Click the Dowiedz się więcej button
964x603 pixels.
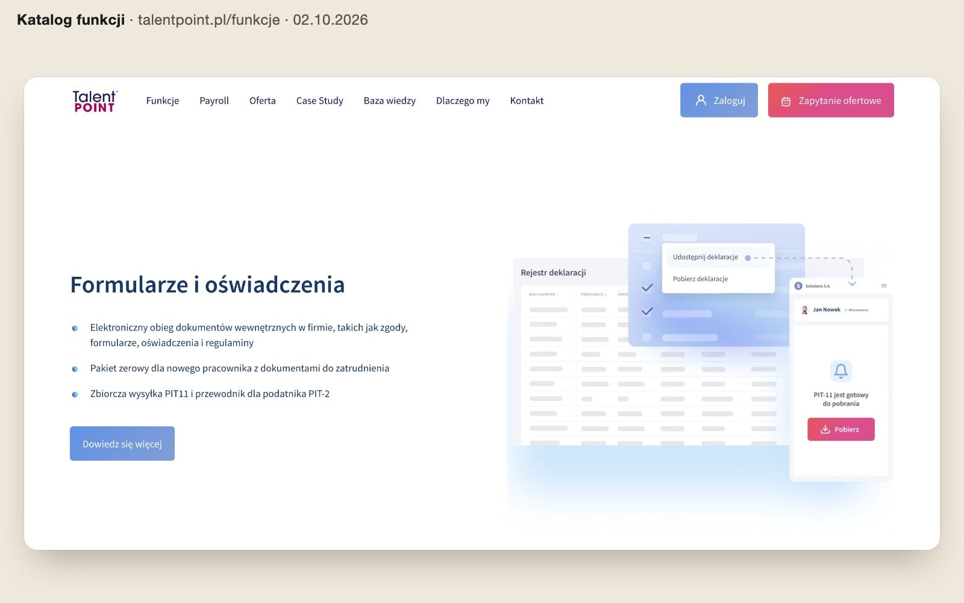coord(122,443)
